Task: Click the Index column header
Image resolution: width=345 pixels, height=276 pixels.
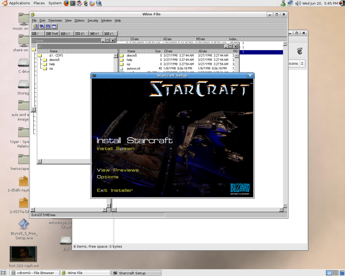Action: (x=234, y=39)
